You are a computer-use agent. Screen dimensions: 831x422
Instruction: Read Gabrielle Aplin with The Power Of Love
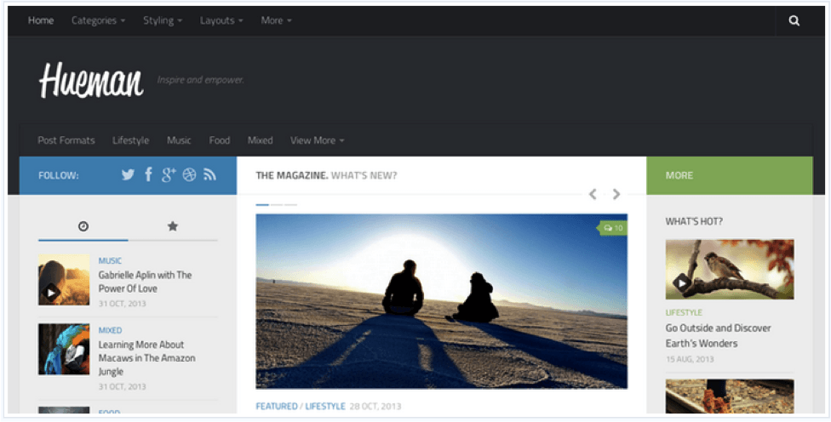pyautogui.click(x=146, y=282)
